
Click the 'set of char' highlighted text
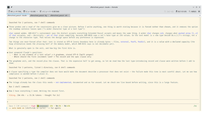pos(52,36)
